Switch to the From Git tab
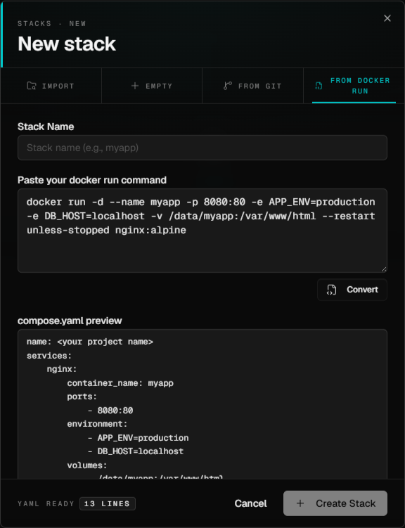 [252, 86]
